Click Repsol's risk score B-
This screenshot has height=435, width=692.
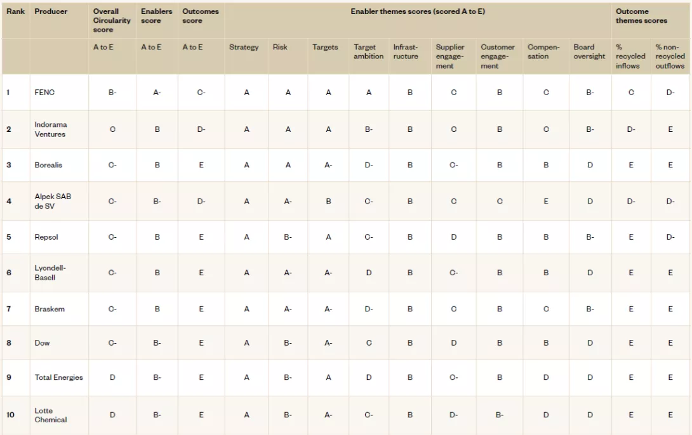click(x=288, y=237)
